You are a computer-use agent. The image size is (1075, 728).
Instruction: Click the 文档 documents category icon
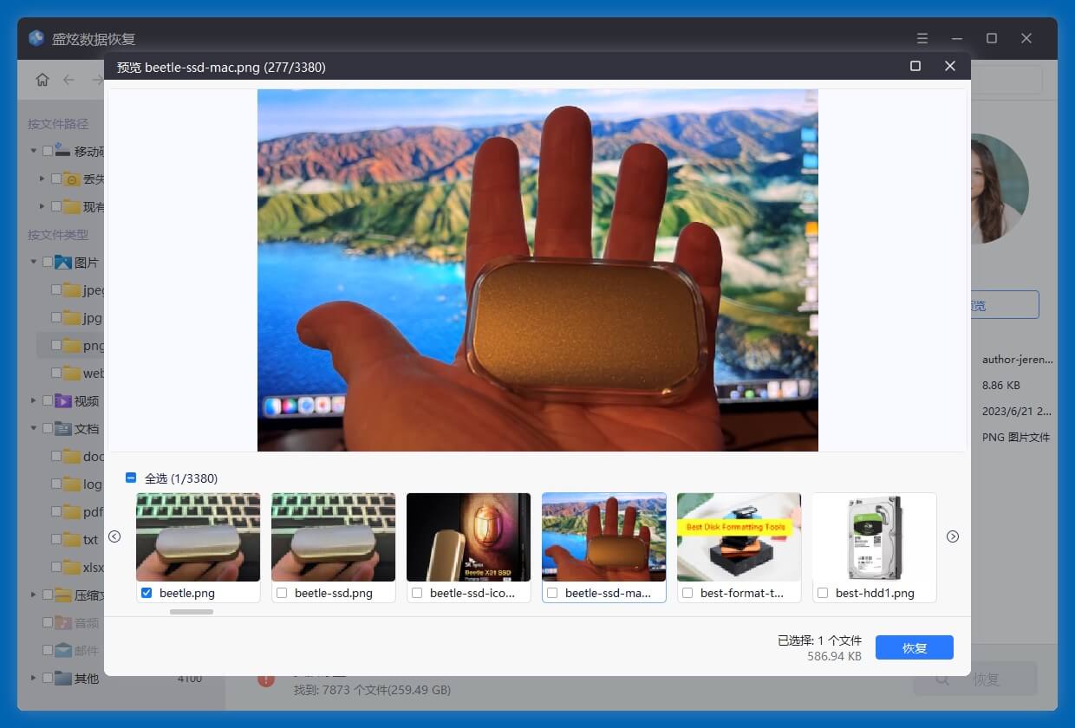(x=61, y=428)
